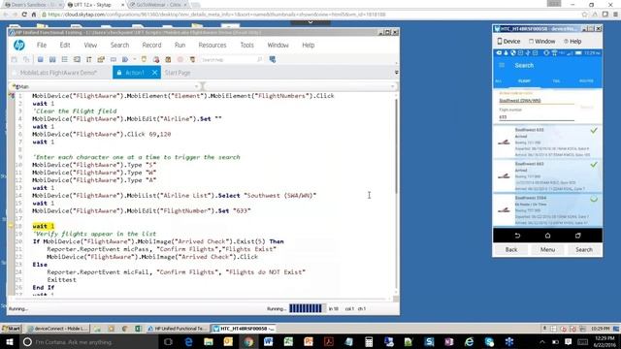
Task: Tap the Android home navigation icon
Action: coord(547,236)
